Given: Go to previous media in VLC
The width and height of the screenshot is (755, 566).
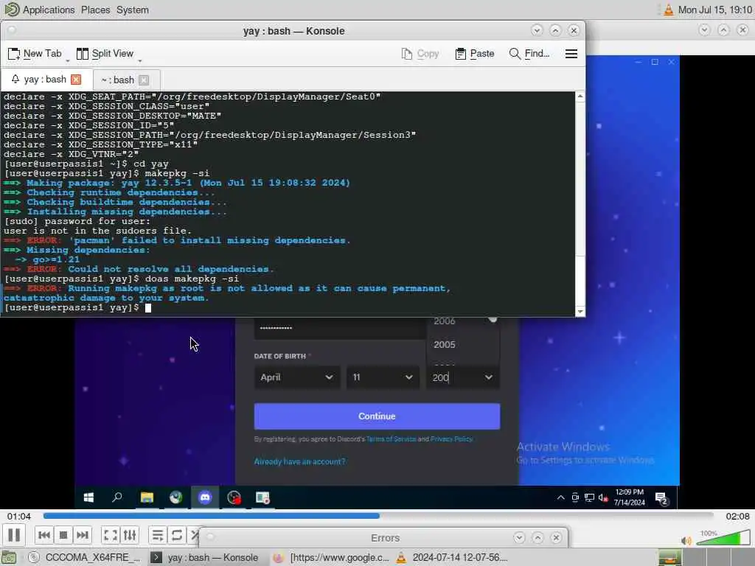Looking at the screenshot, I should click(44, 535).
